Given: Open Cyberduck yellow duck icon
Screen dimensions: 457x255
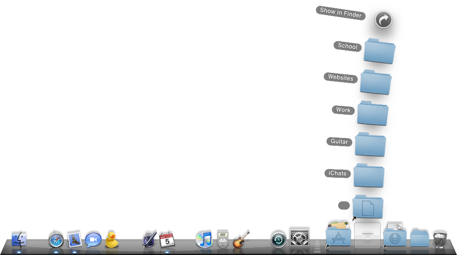Looking at the screenshot, I should 112,239.
